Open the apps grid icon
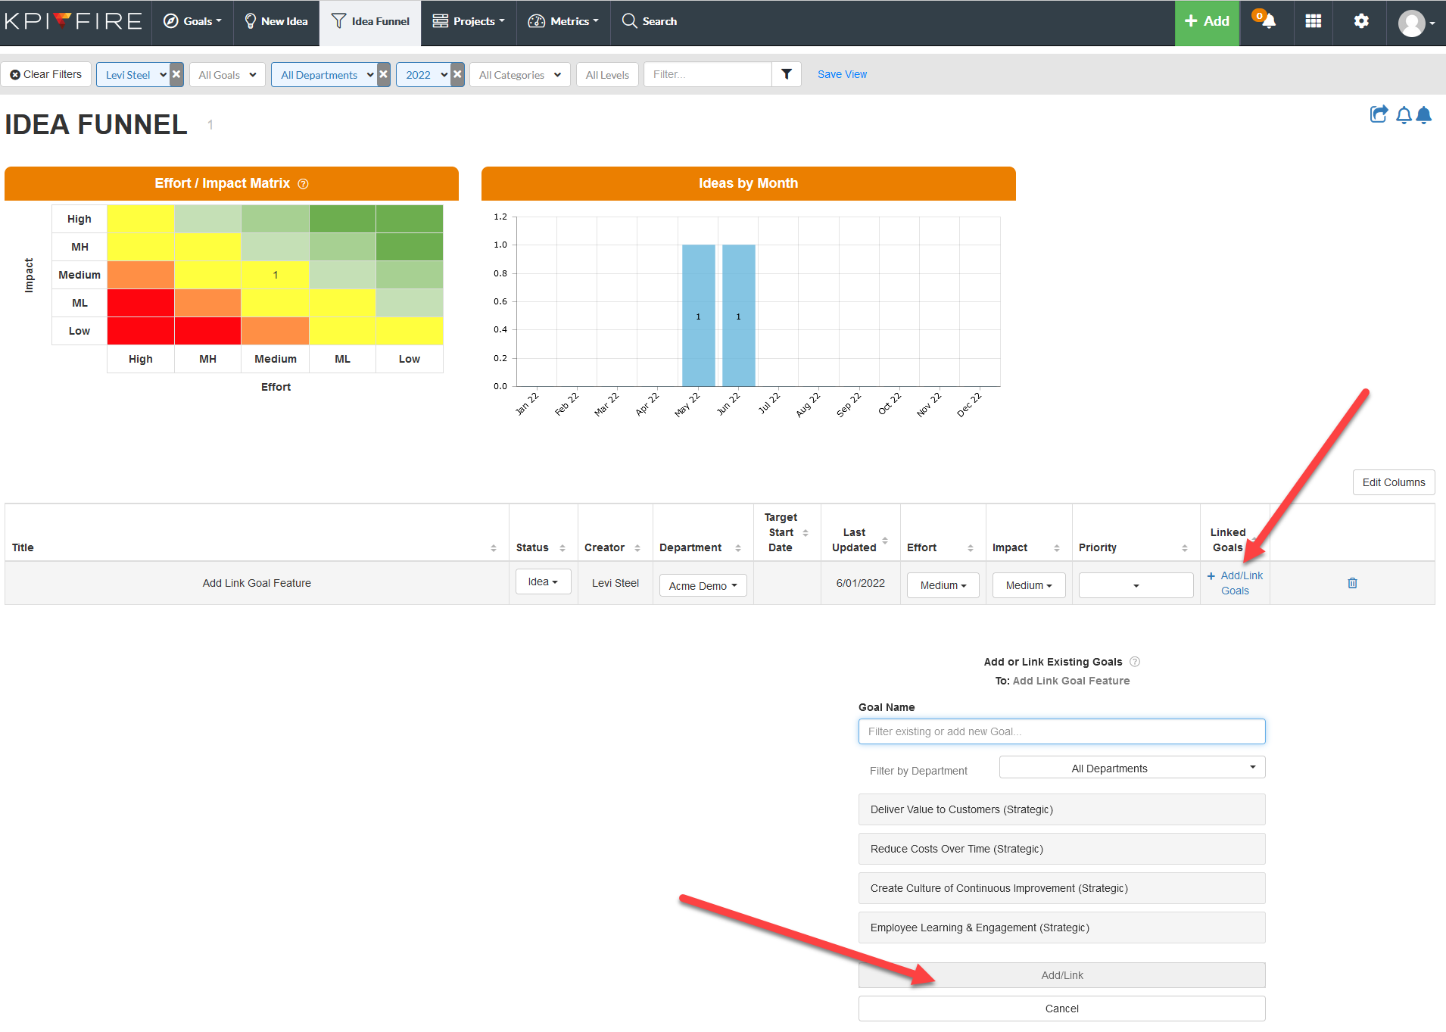 [1314, 21]
